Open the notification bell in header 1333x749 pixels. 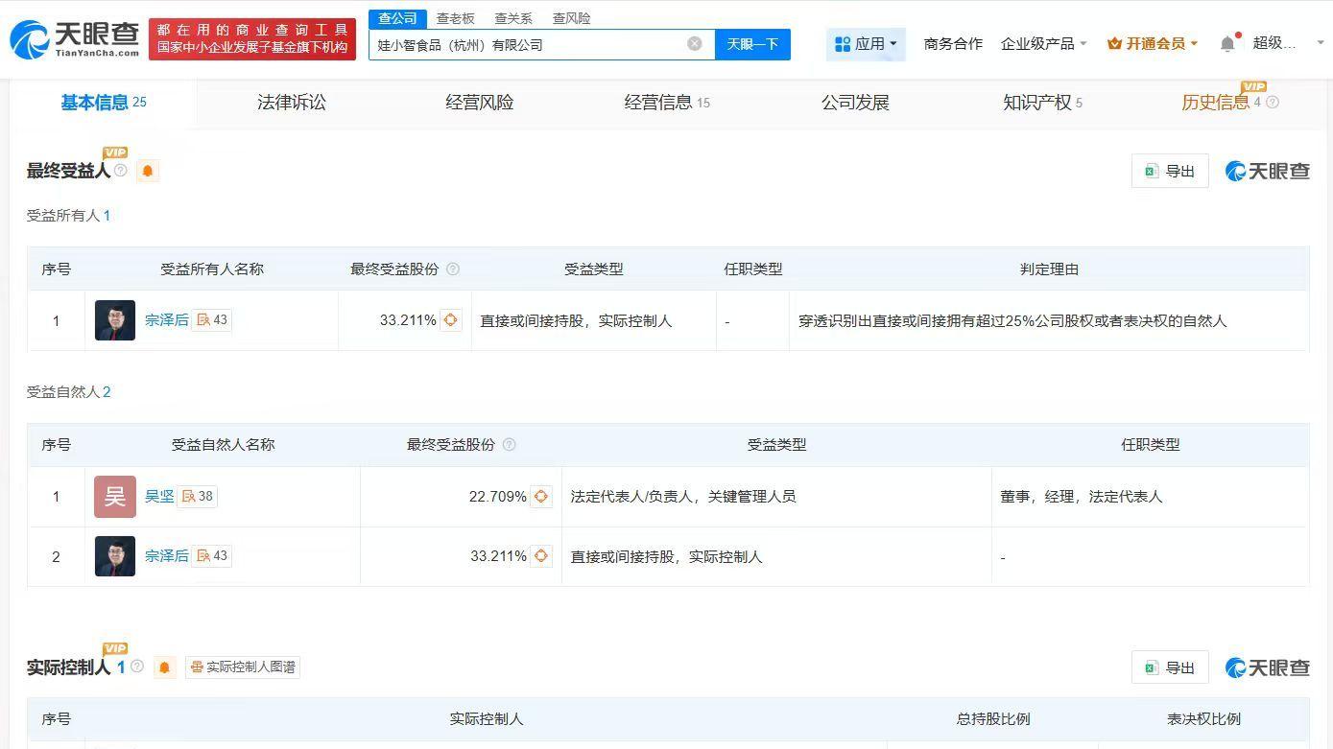tap(1227, 44)
